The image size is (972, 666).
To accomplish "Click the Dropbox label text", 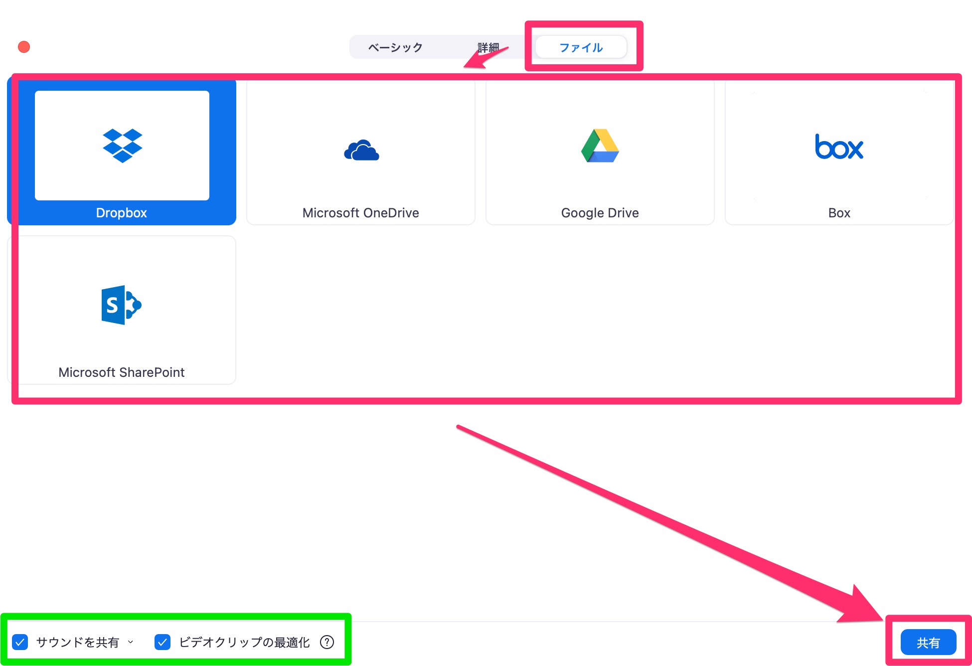I will [x=122, y=213].
